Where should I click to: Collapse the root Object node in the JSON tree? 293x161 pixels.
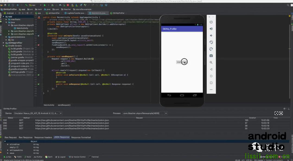pos(5,141)
